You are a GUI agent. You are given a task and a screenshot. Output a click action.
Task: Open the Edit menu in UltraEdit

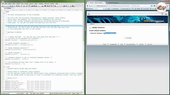(6, 4)
